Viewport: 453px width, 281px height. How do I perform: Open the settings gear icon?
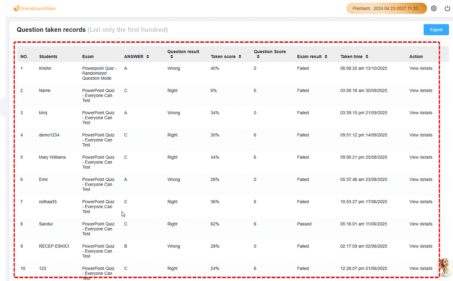[434, 8]
